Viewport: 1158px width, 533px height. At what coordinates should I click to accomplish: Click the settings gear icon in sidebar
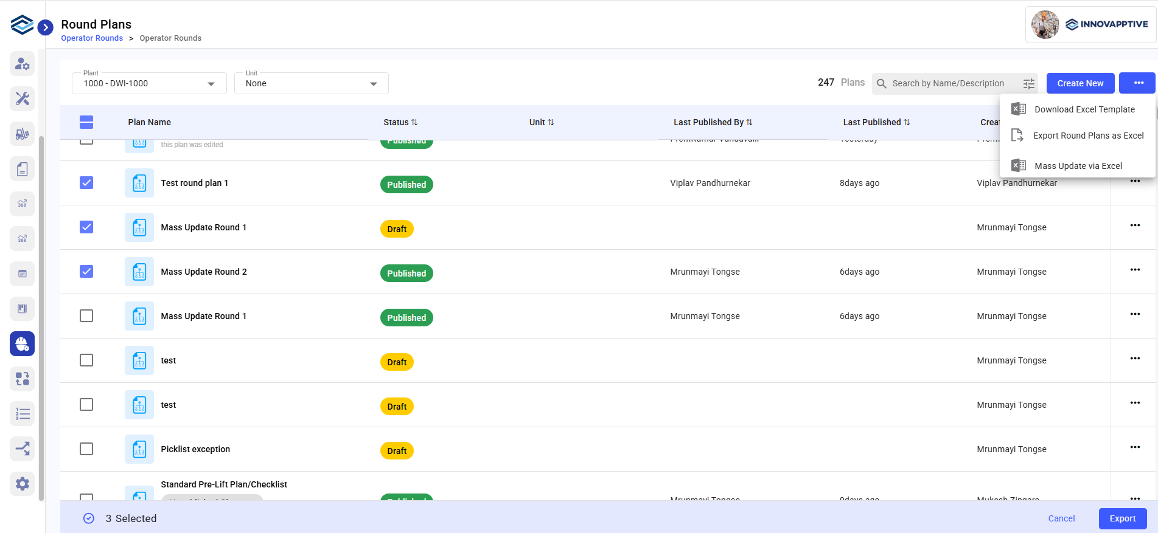23,484
